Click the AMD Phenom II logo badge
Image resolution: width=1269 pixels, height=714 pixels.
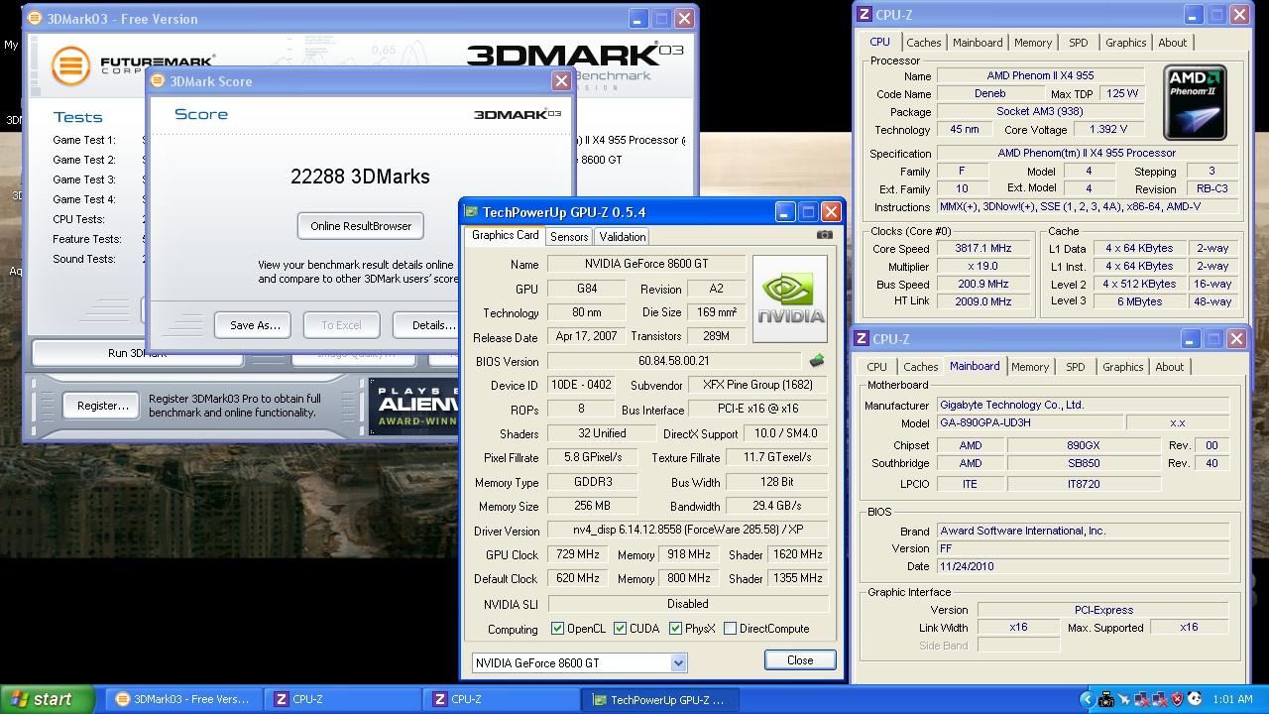point(1195,103)
